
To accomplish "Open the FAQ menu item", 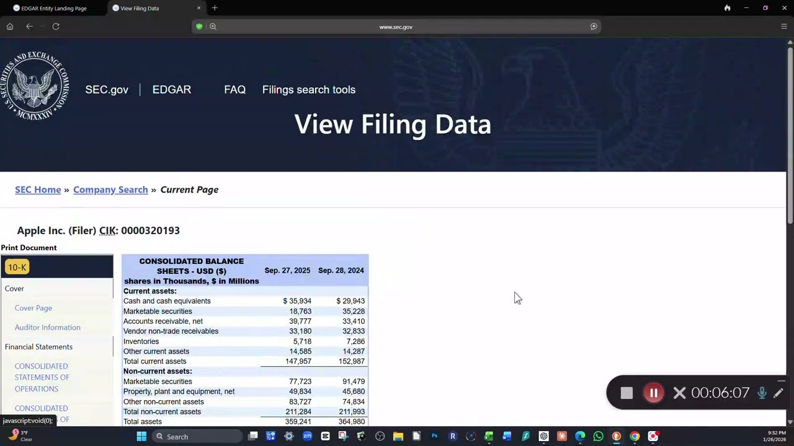I will tap(235, 90).
